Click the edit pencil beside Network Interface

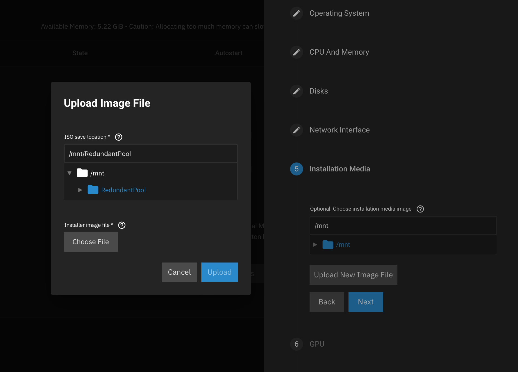296,130
